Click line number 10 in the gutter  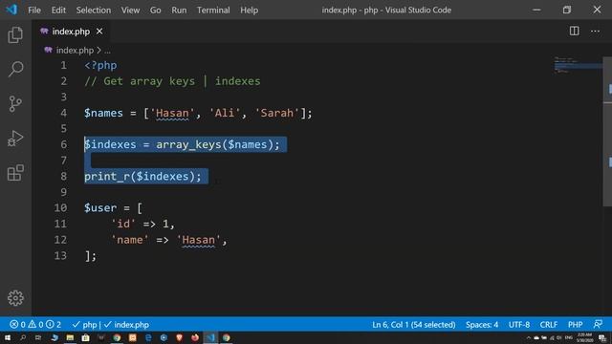60,208
